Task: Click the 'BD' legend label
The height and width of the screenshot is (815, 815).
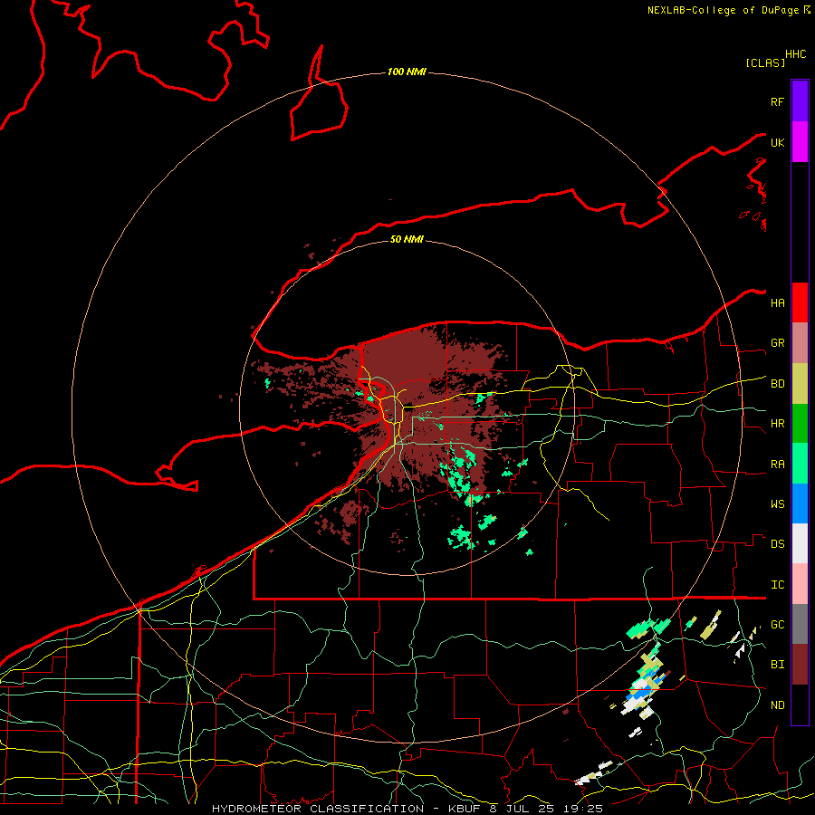Action: [x=778, y=384]
